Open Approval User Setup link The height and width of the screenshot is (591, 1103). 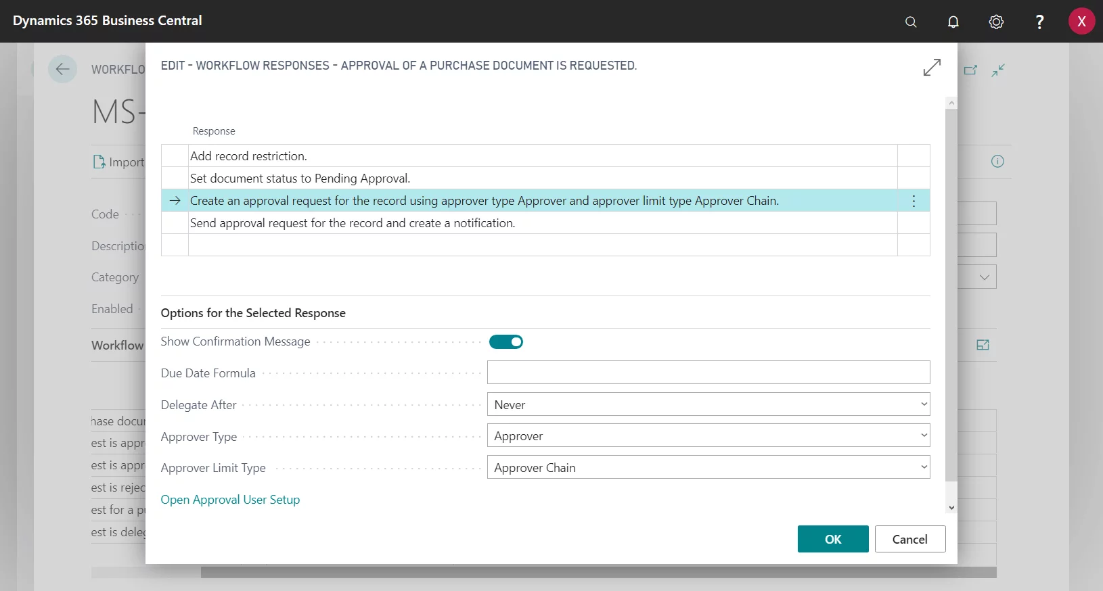(230, 500)
